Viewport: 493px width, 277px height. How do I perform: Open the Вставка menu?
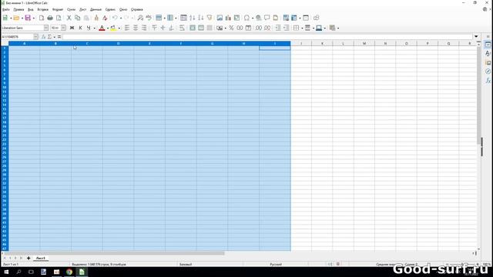point(43,9)
